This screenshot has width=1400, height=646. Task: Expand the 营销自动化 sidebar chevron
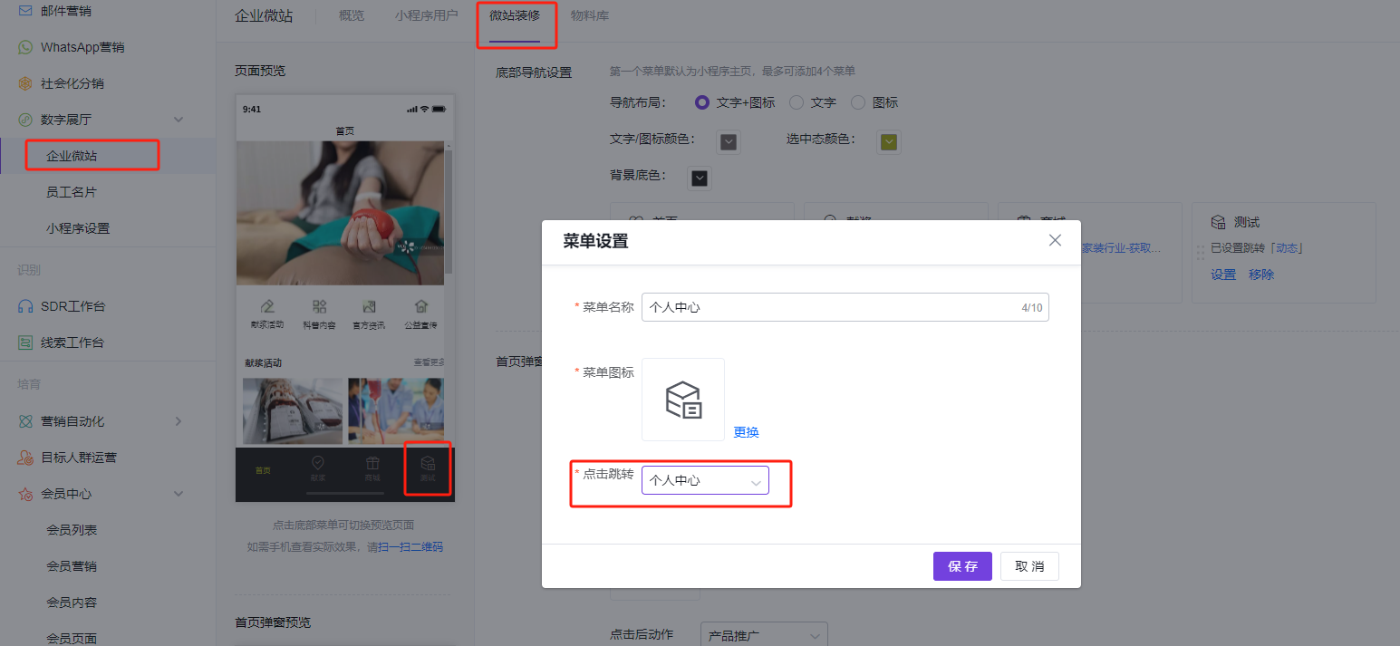click(x=179, y=421)
